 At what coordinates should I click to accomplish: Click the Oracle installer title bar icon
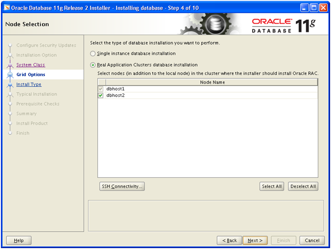[7, 8]
